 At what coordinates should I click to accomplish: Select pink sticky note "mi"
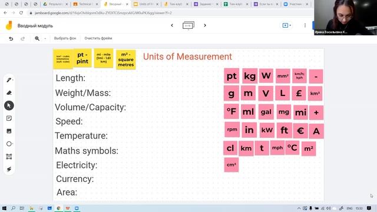(300, 112)
